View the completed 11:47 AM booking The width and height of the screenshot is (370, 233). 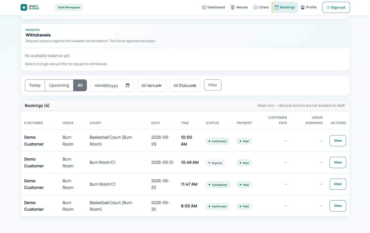pyautogui.click(x=338, y=184)
